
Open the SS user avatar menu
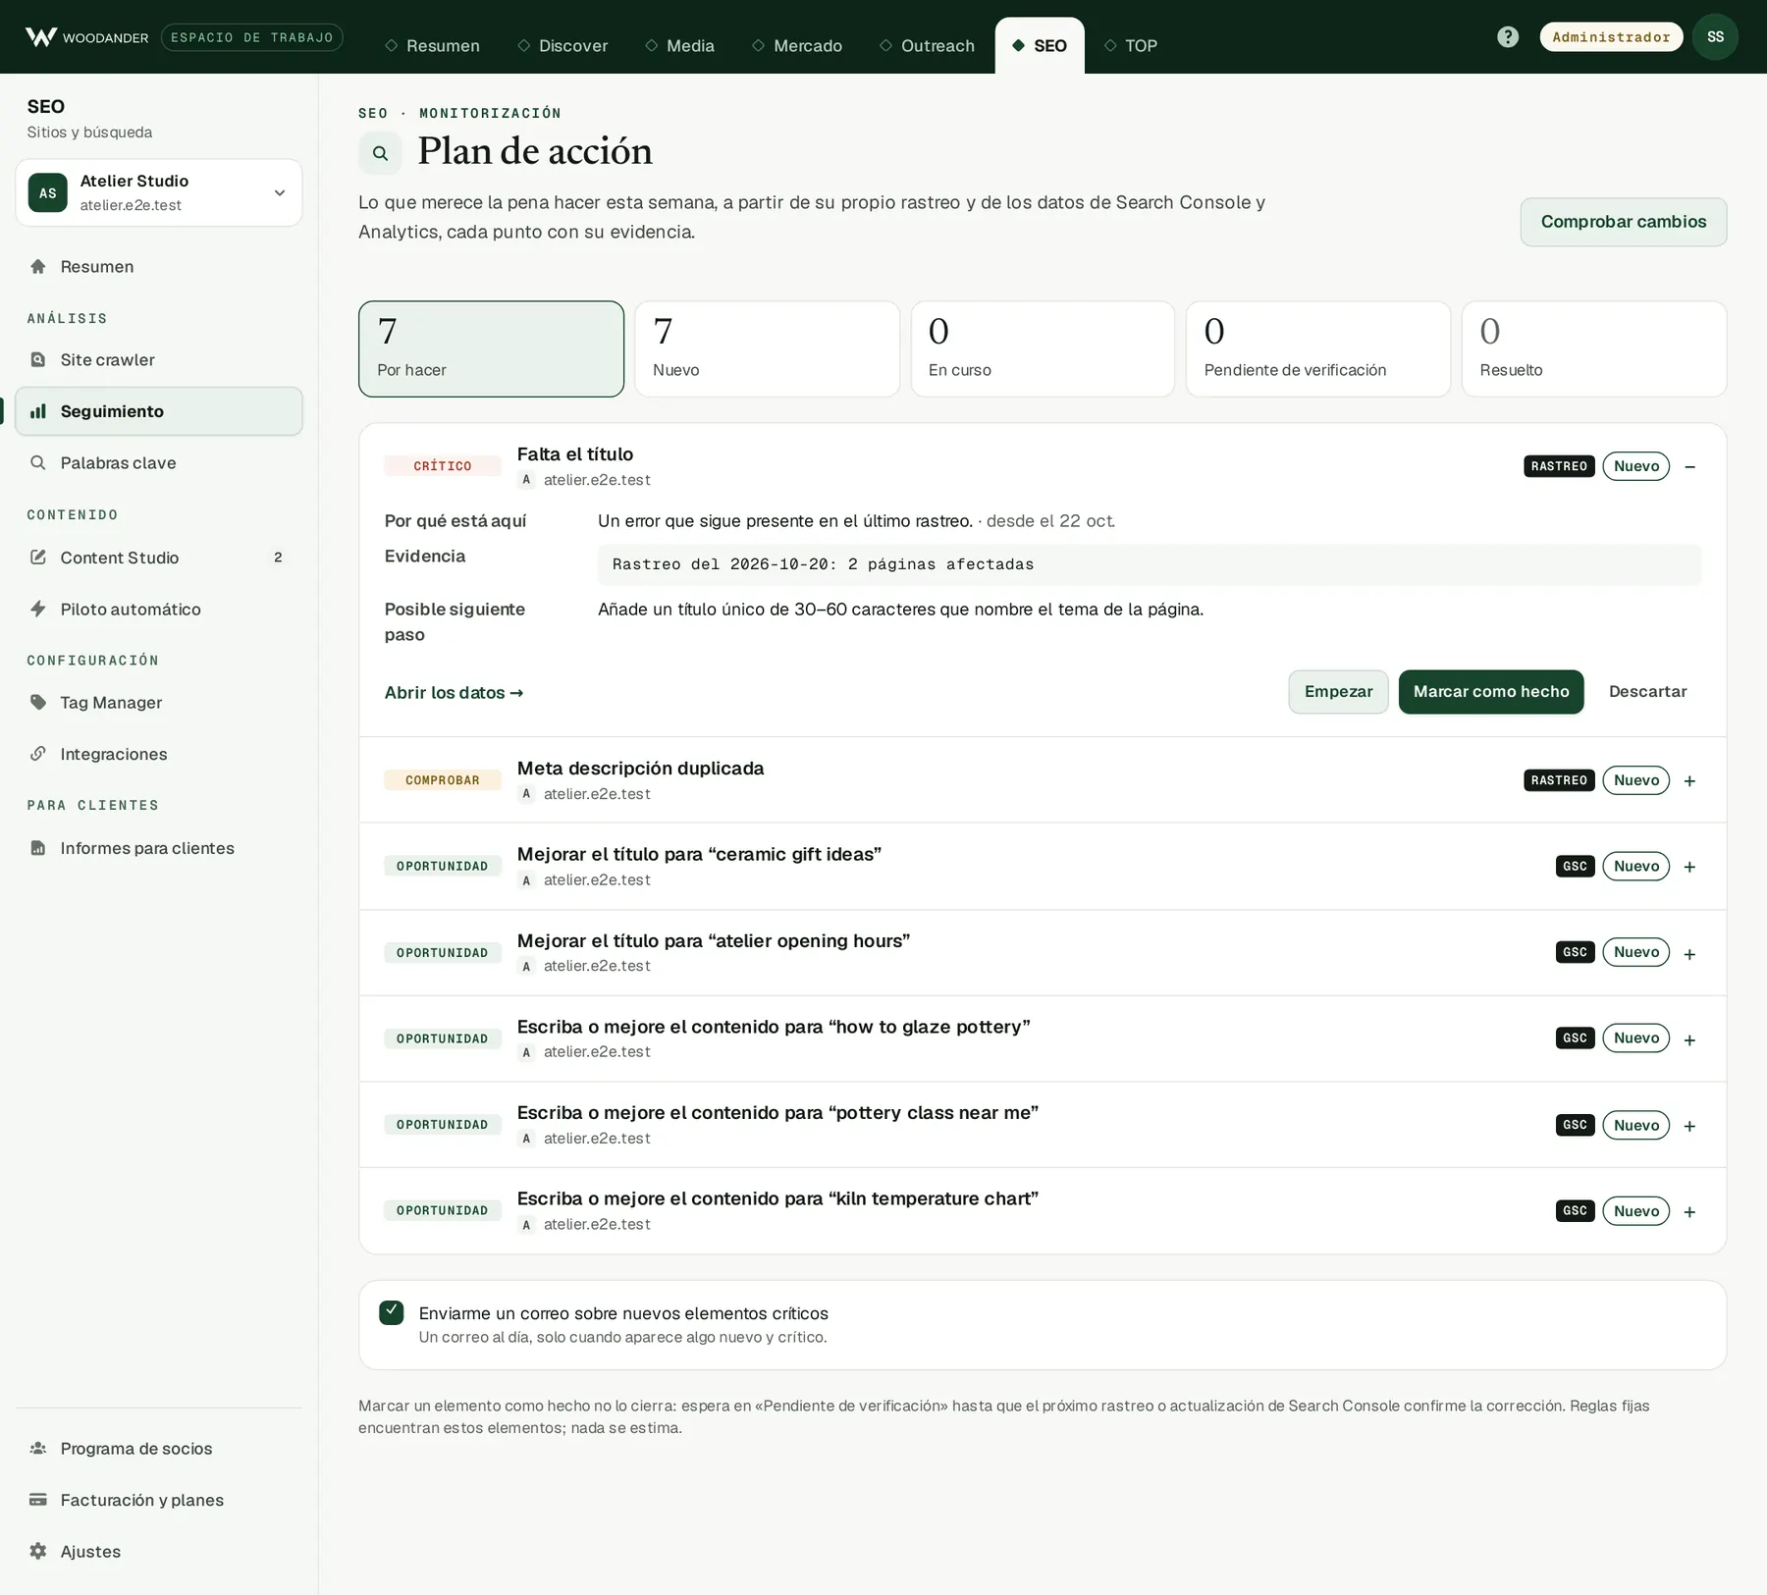click(x=1715, y=37)
